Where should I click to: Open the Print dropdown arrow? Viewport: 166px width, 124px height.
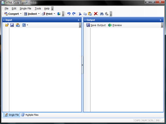[54, 14]
